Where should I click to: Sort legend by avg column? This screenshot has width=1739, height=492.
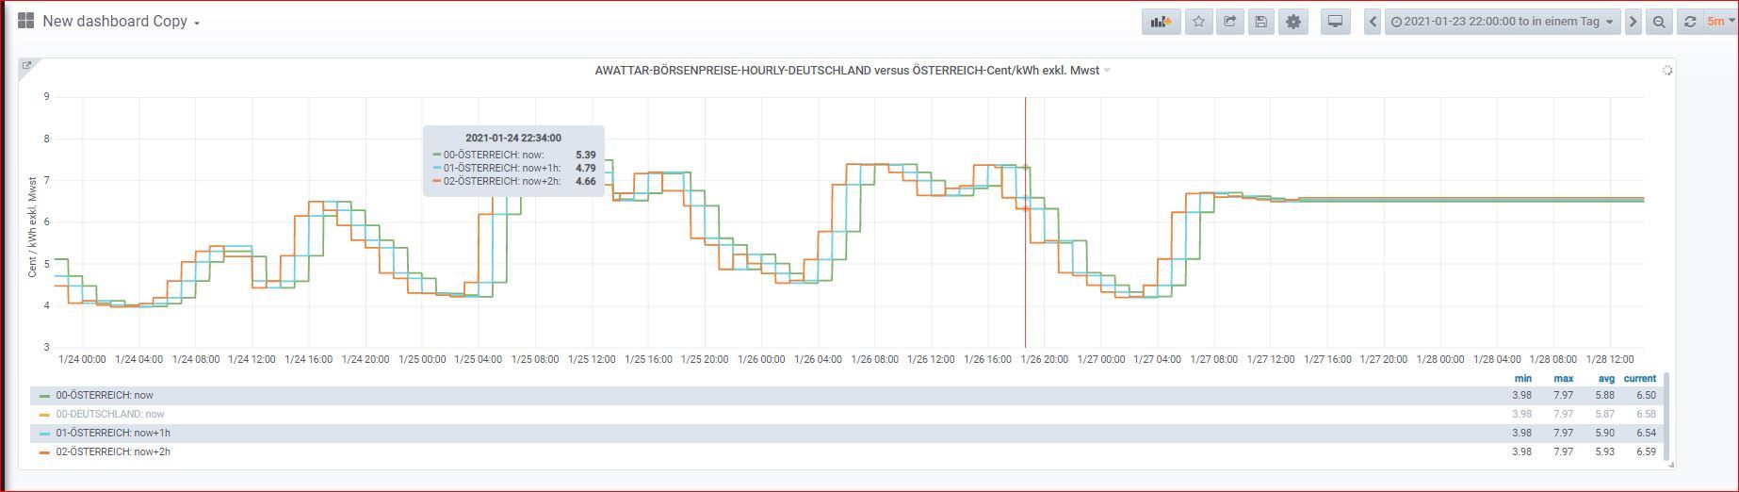tap(1606, 379)
